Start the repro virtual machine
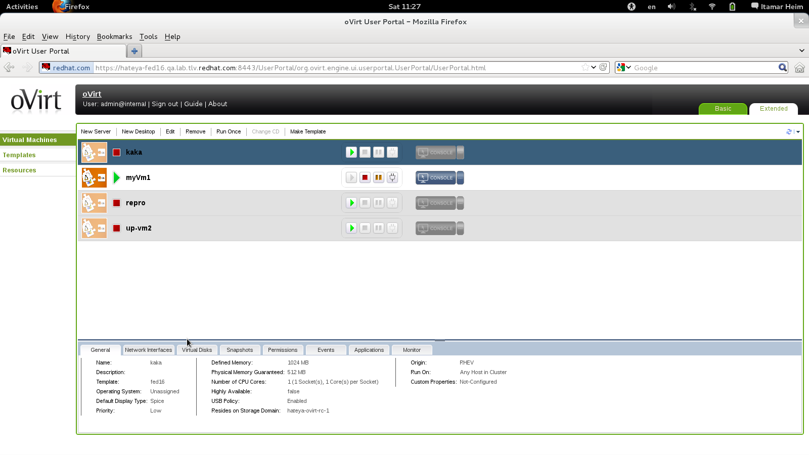Viewport: 809px width, 455px height. [x=351, y=203]
